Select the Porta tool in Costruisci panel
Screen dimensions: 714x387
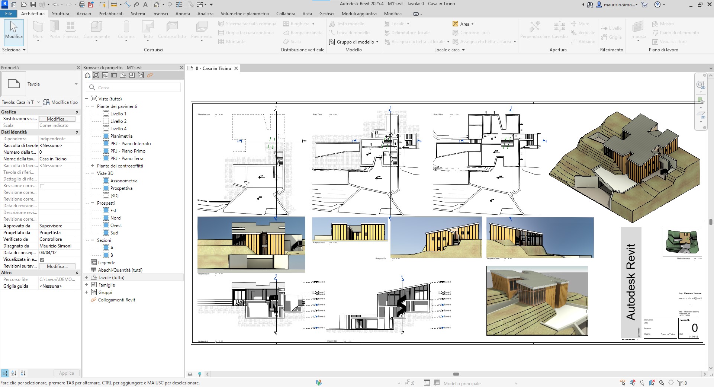click(x=54, y=30)
